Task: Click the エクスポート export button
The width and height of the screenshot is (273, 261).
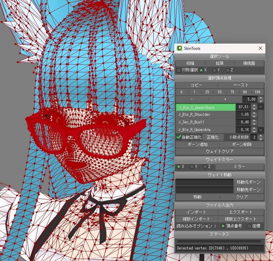Action: [x=241, y=212]
